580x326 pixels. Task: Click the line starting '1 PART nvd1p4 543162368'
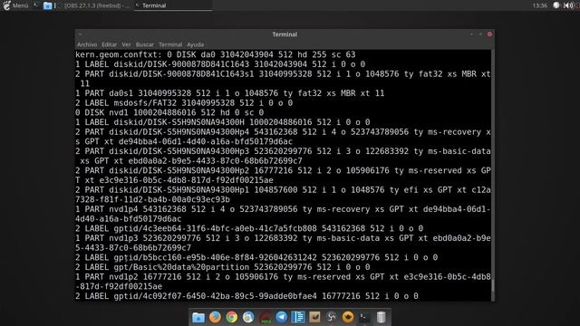(283, 209)
